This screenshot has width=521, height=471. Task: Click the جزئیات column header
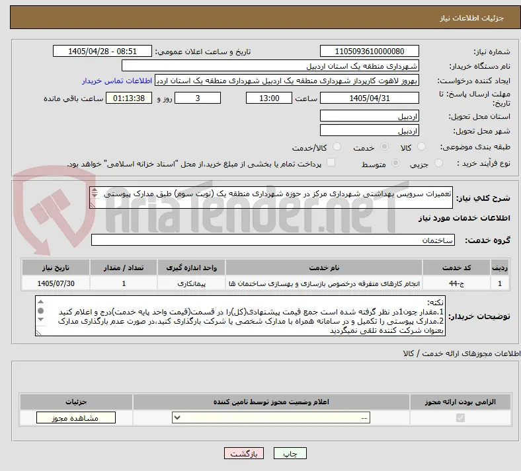(x=76, y=402)
